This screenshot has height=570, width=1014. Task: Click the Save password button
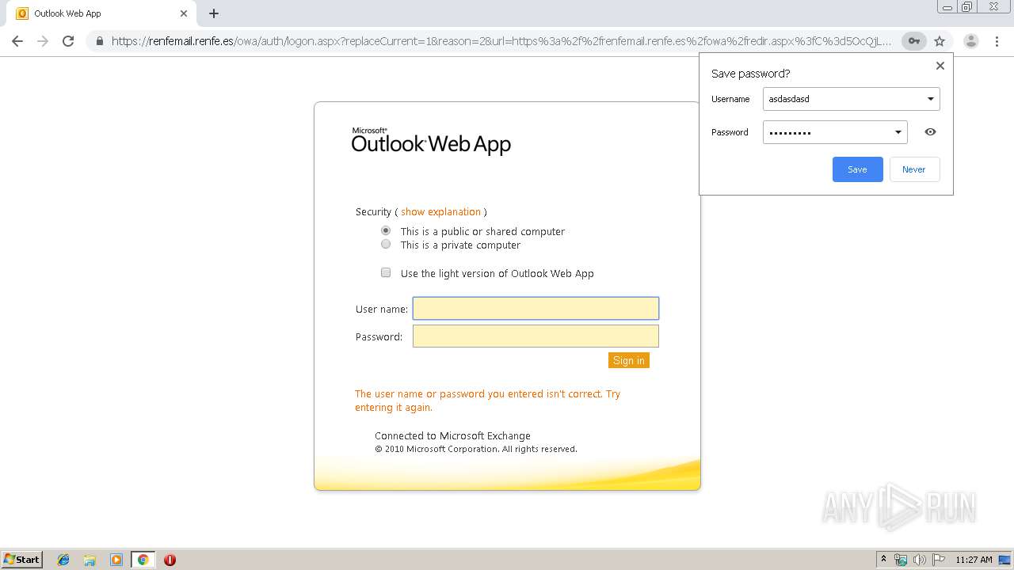click(x=857, y=169)
